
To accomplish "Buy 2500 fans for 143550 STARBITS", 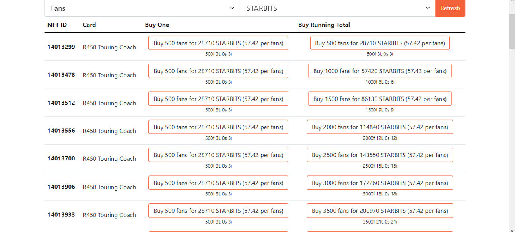I will tap(380, 155).
